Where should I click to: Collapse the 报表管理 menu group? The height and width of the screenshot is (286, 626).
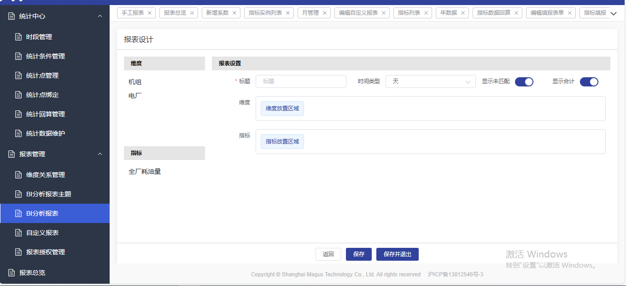pos(100,154)
